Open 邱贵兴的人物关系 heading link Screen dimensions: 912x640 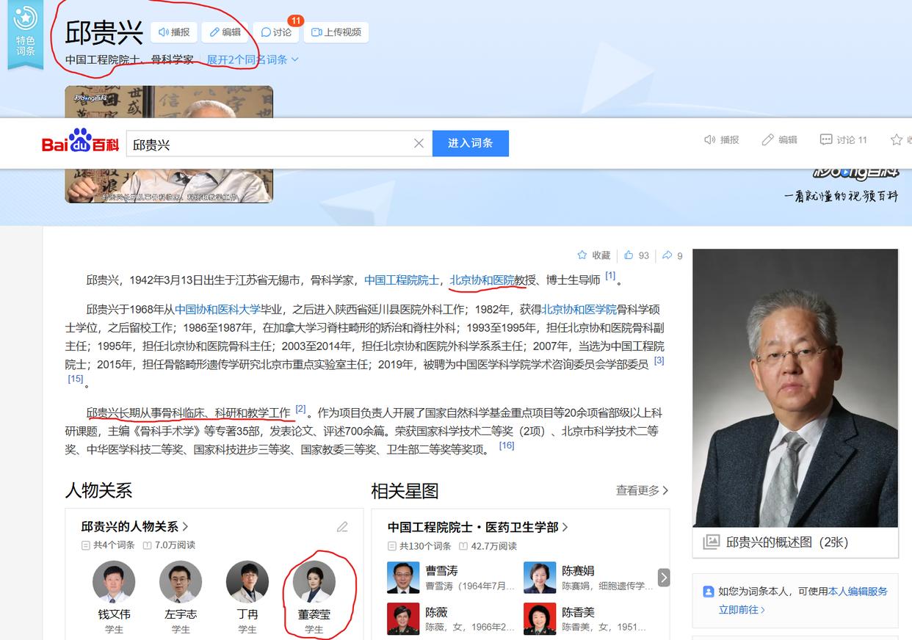pos(134,526)
